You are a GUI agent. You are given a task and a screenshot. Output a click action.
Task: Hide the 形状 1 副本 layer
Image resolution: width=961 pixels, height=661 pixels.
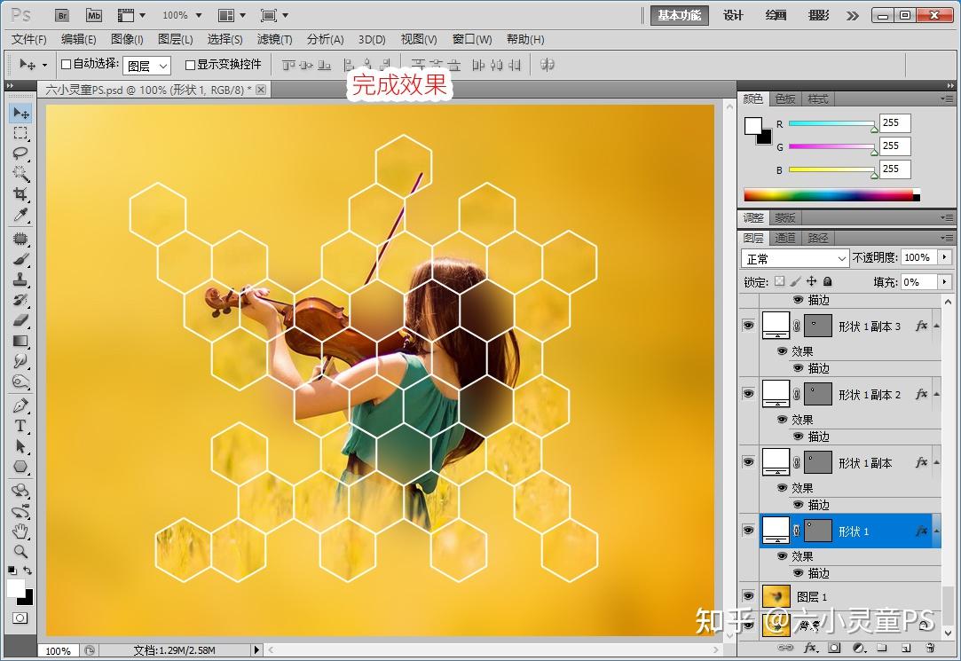point(748,462)
